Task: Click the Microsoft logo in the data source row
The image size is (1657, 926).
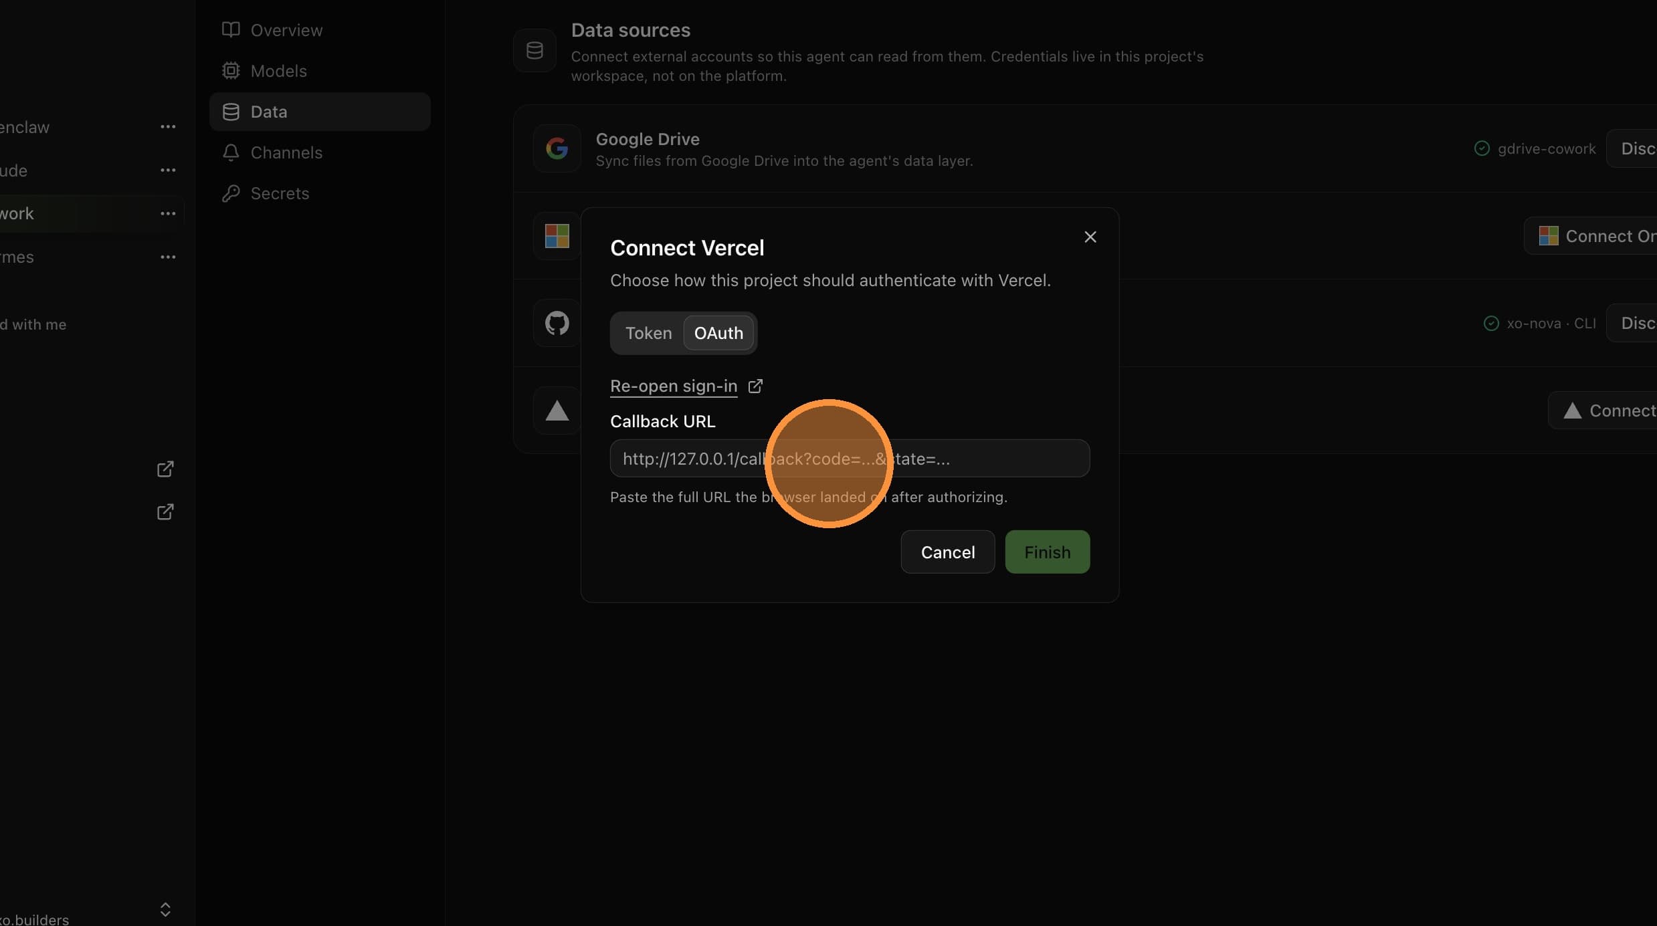Action: coord(557,235)
